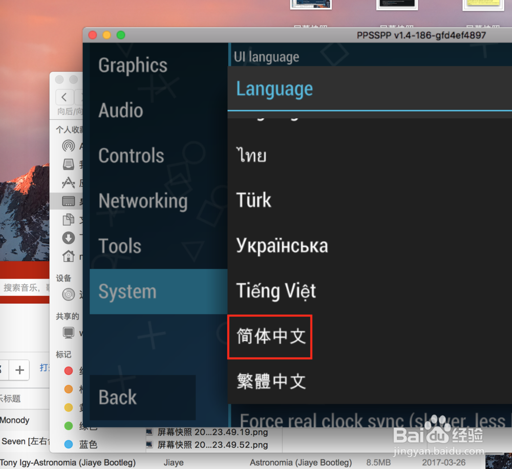Viewport: 512px width, 469px height.
Task: Click the Back button in PPSSPP
Action: click(143, 397)
